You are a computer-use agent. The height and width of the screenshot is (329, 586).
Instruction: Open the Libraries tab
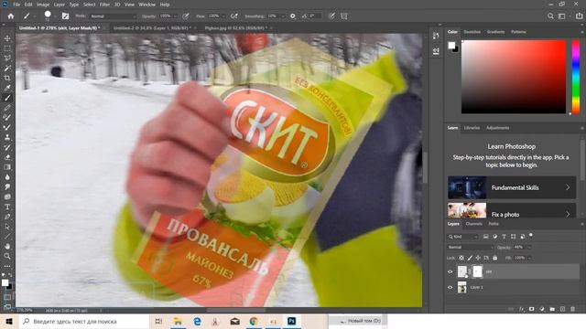[472, 128]
